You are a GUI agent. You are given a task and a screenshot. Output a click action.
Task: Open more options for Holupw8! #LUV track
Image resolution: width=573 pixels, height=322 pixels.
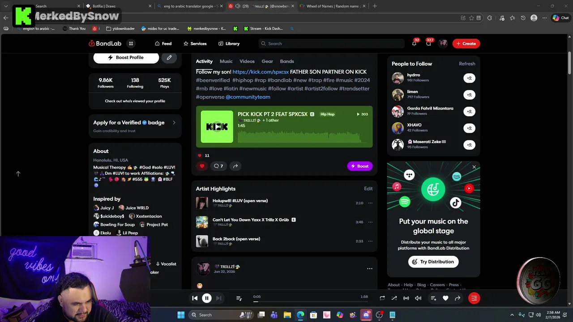370,203
